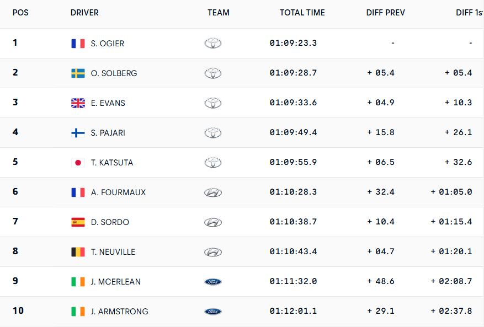Viewport: 484px width, 327px height.
Task: Click the Swedish flag beside O. Solberg
Action: click(x=78, y=73)
